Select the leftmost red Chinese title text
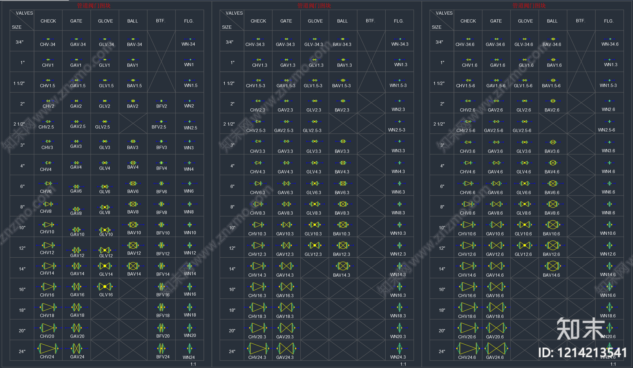The width and height of the screenshot is (633, 368). pos(94,6)
